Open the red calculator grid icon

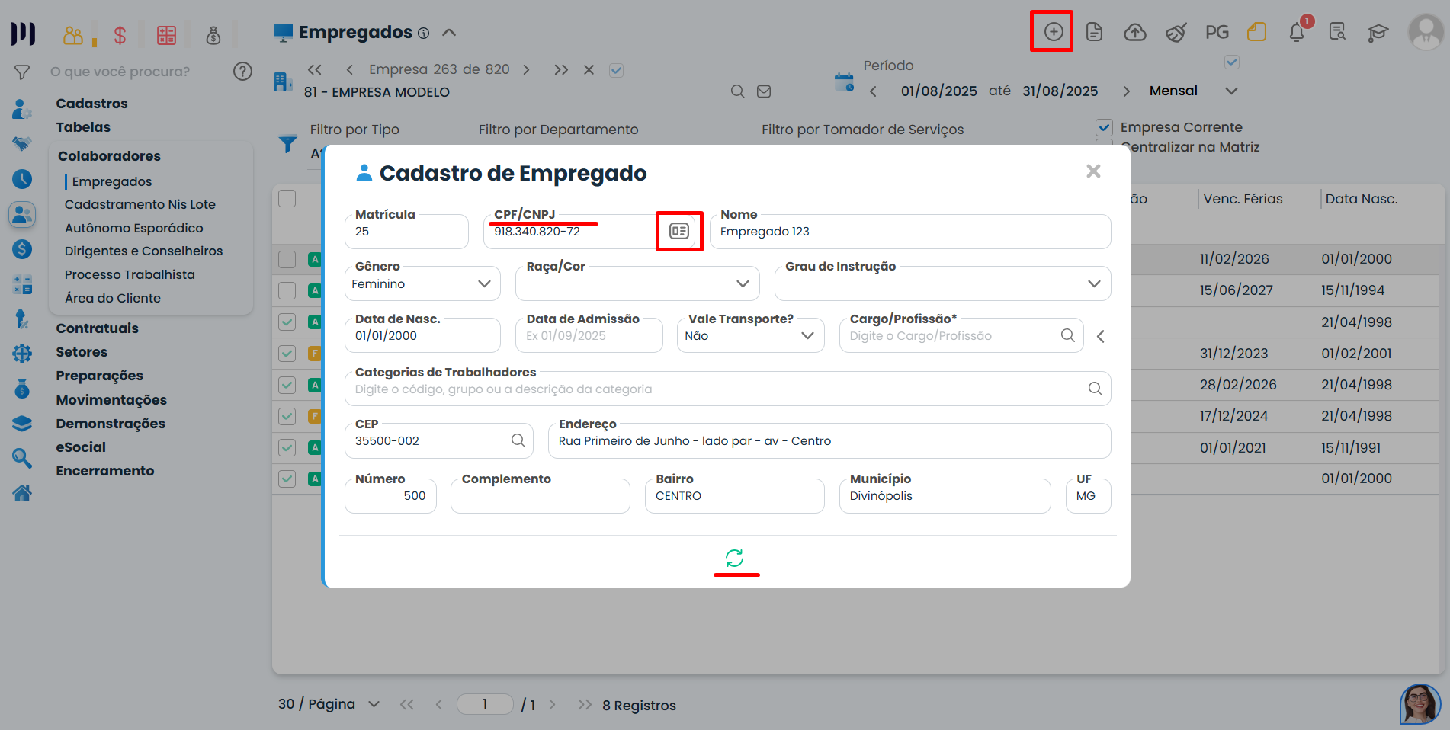[x=166, y=35]
